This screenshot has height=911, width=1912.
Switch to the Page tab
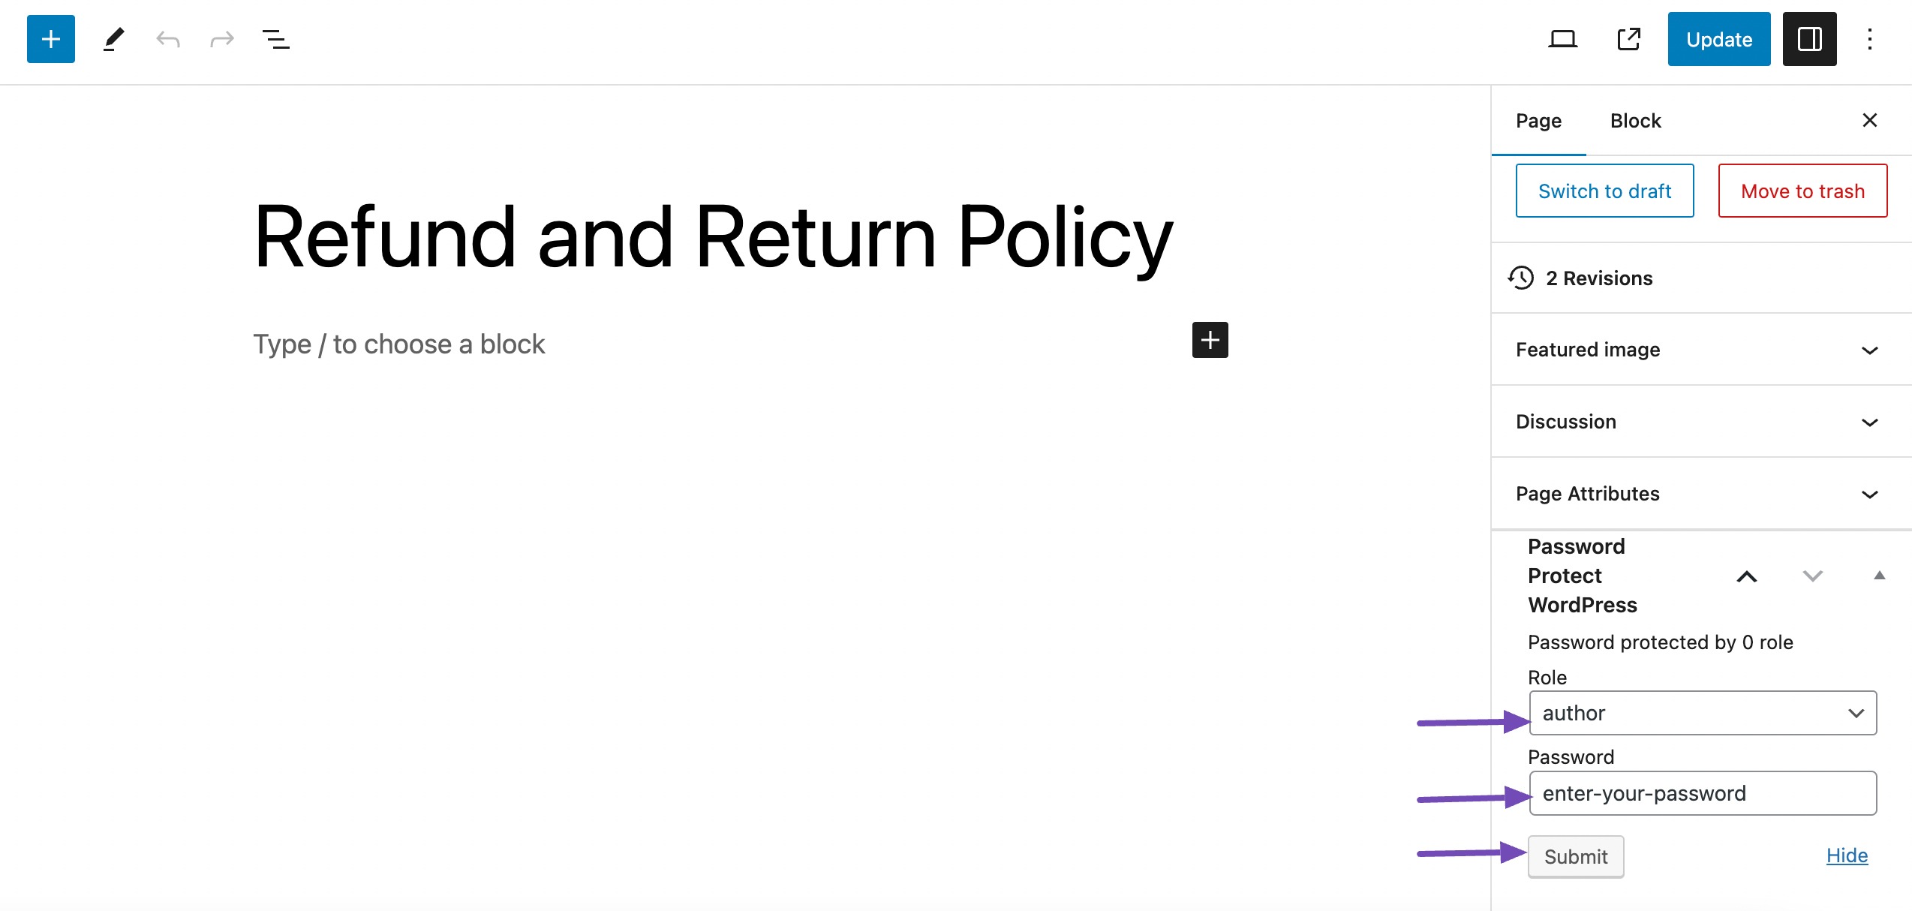1538,119
